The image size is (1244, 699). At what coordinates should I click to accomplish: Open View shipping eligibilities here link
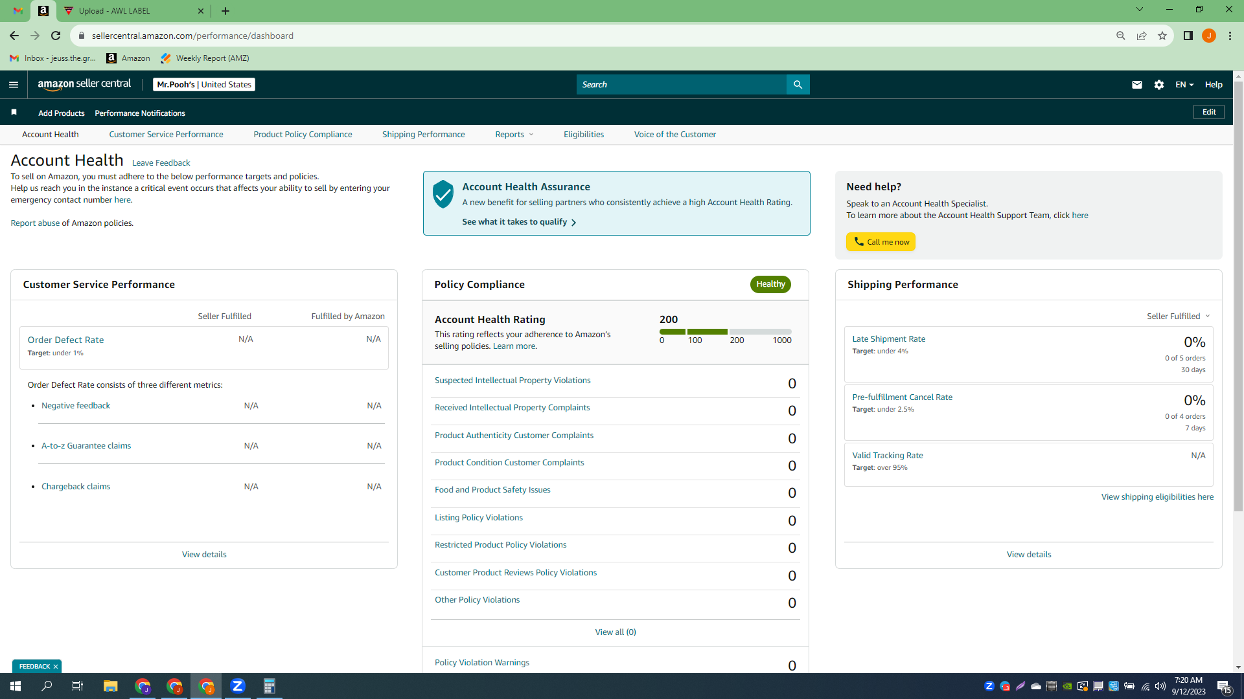[x=1157, y=497]
